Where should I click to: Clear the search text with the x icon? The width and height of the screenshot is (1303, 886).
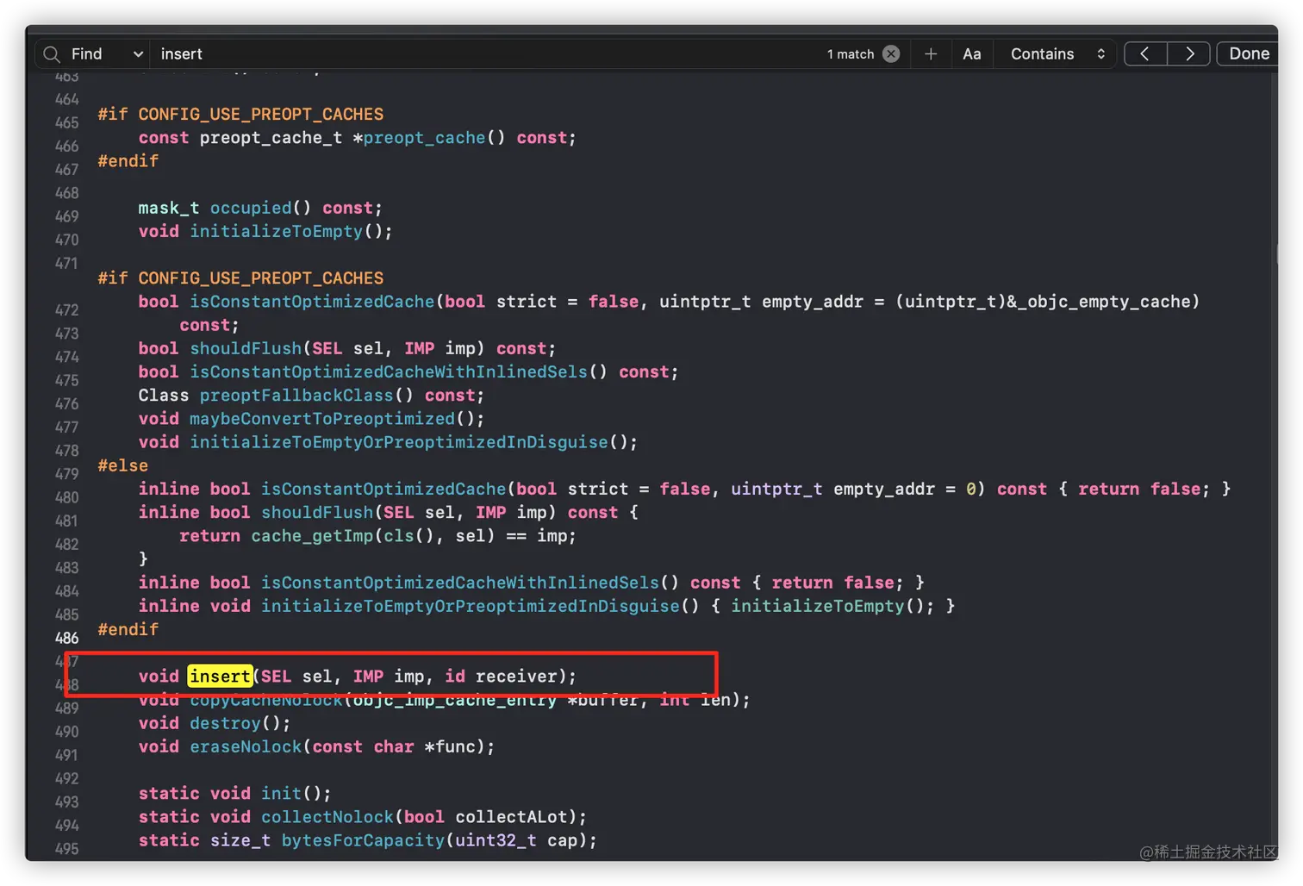point(891,54)
